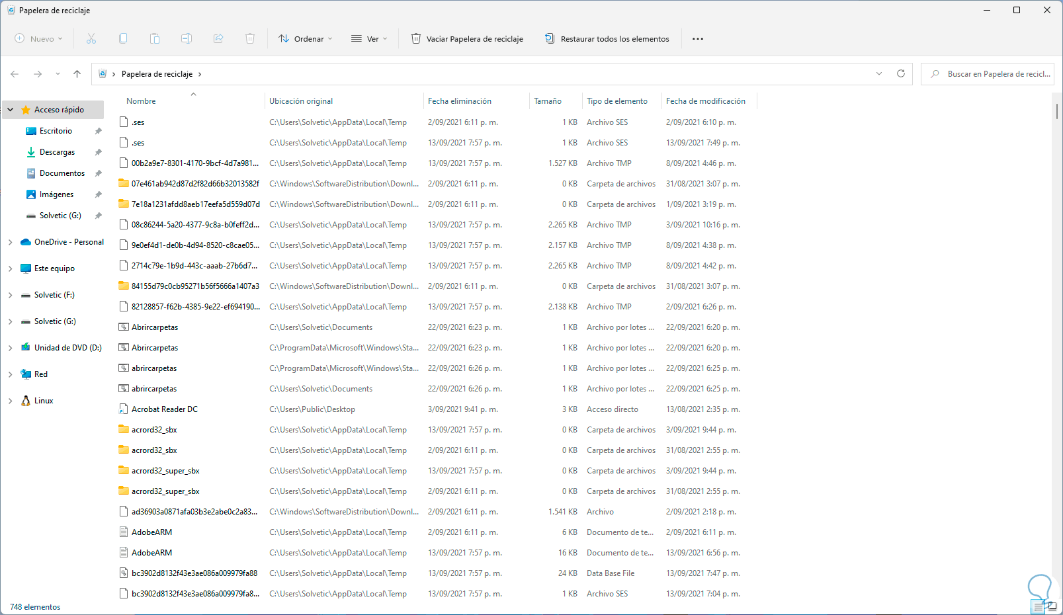Click the Red network icon in sidebar

(26, 374)
